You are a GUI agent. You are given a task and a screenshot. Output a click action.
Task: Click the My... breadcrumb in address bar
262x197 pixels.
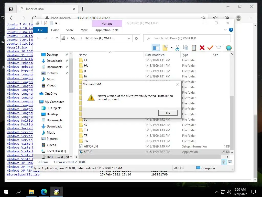74,38
